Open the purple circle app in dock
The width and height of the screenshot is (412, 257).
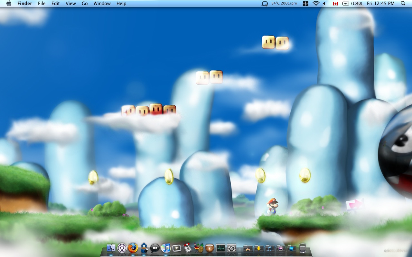122,248
